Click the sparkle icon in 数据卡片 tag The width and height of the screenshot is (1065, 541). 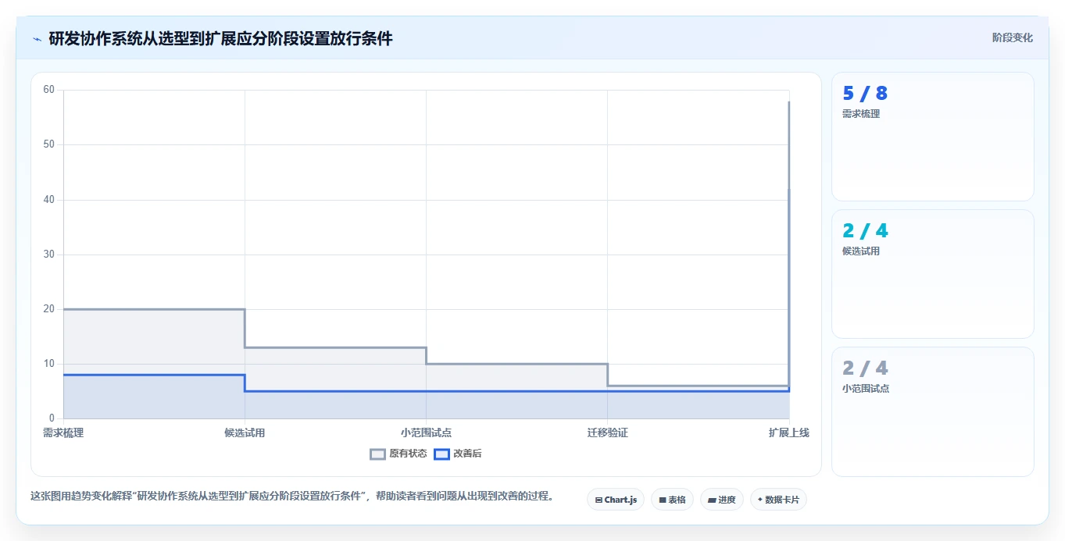pos(760,500)
